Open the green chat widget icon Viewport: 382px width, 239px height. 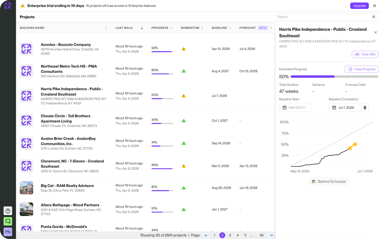point(8,221)
